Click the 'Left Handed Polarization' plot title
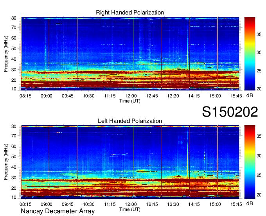 coord(130,121)
